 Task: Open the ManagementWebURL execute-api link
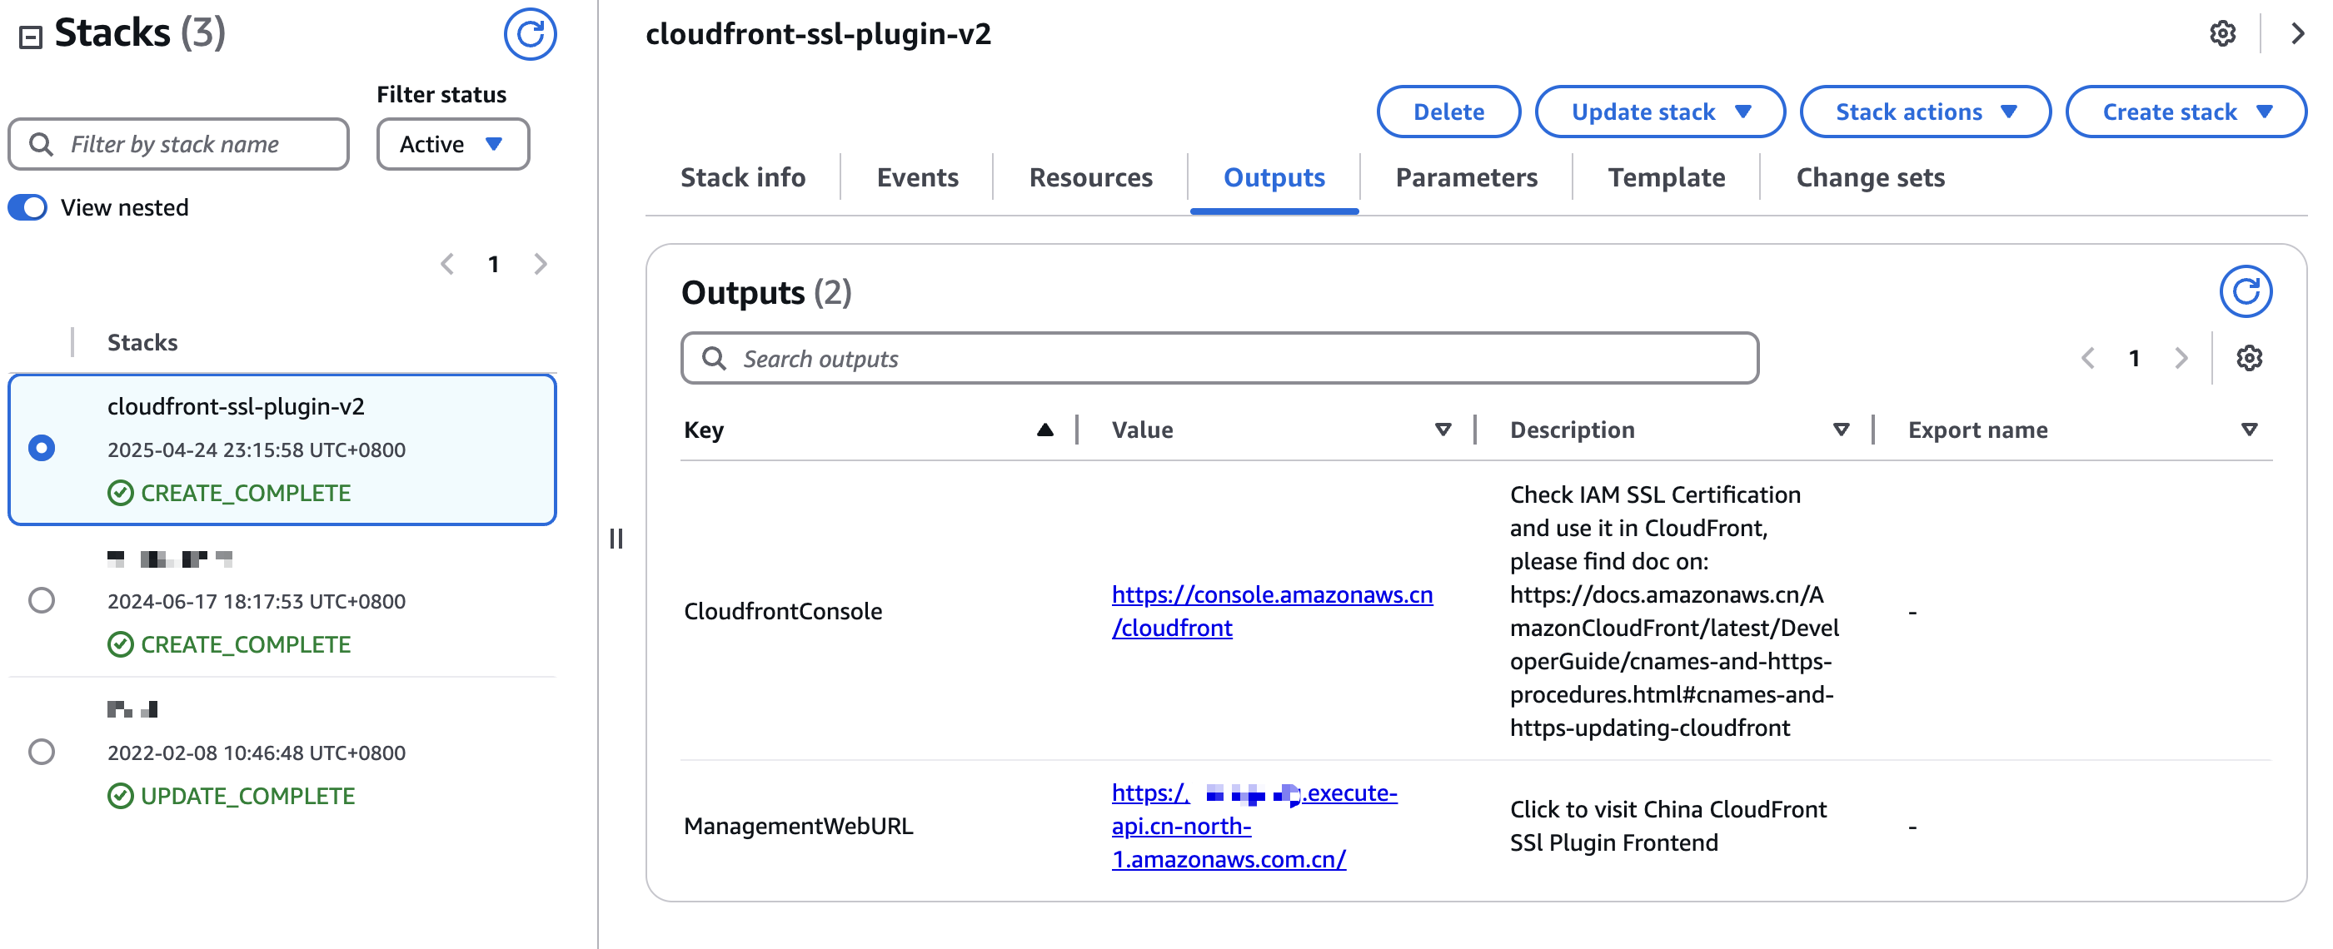click(x=1254, y=826)
